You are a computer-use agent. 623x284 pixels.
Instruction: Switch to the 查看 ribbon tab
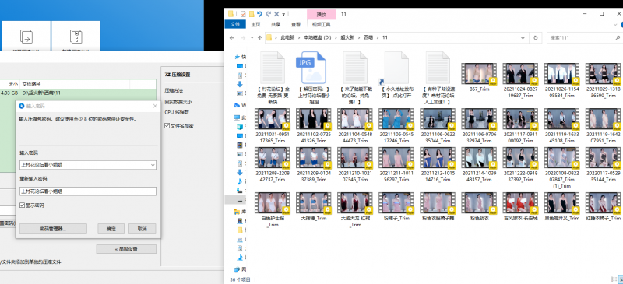[296, 24]
